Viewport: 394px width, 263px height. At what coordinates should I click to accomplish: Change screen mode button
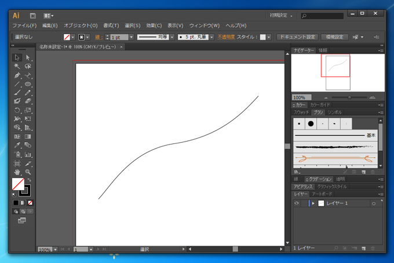tap(22, 220)
